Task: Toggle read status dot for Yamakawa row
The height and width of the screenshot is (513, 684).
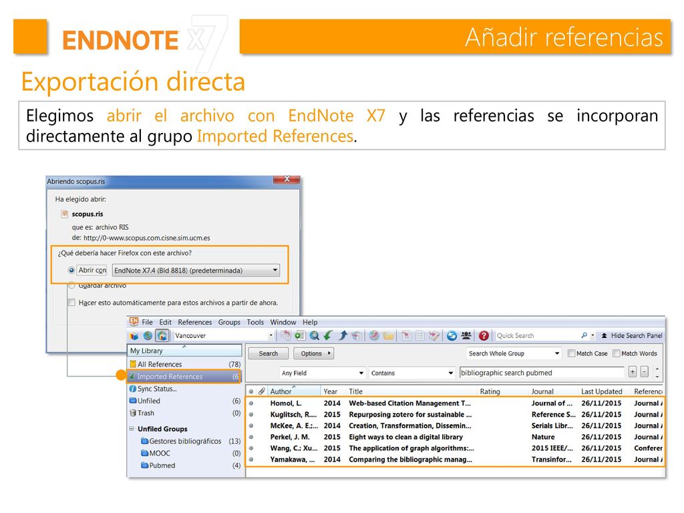Action: 251,460
